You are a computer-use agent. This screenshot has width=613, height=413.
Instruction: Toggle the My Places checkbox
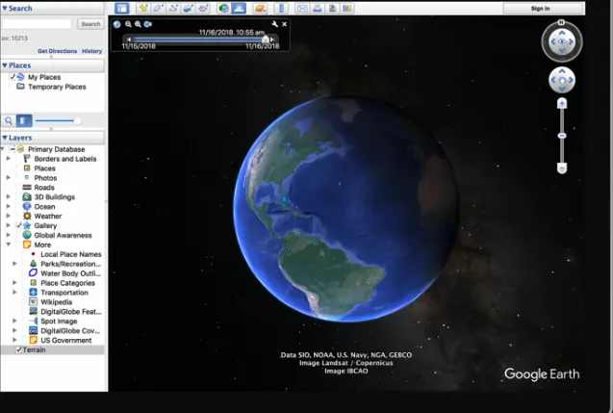click(x=13, y=77)
